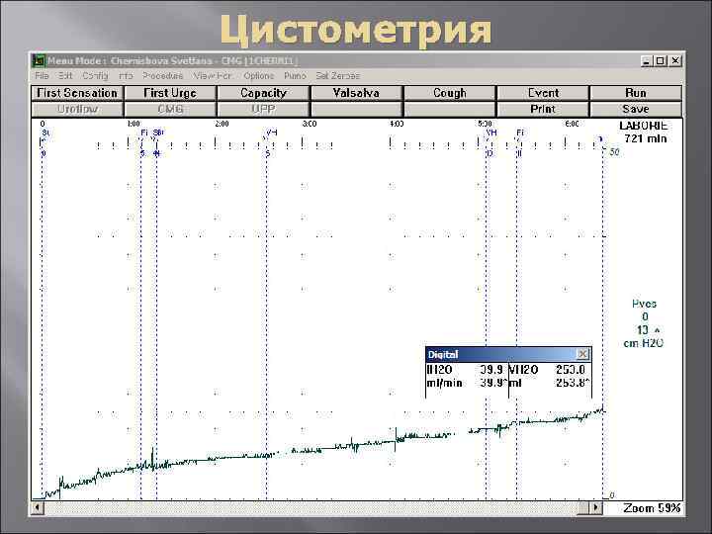Open the Set Zeroes menu

coord(337,76)
